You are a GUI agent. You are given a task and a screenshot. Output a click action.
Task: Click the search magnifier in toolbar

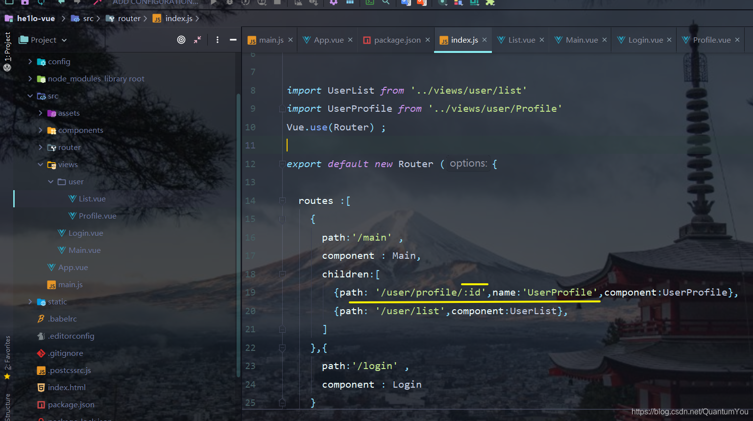point(386,2)
